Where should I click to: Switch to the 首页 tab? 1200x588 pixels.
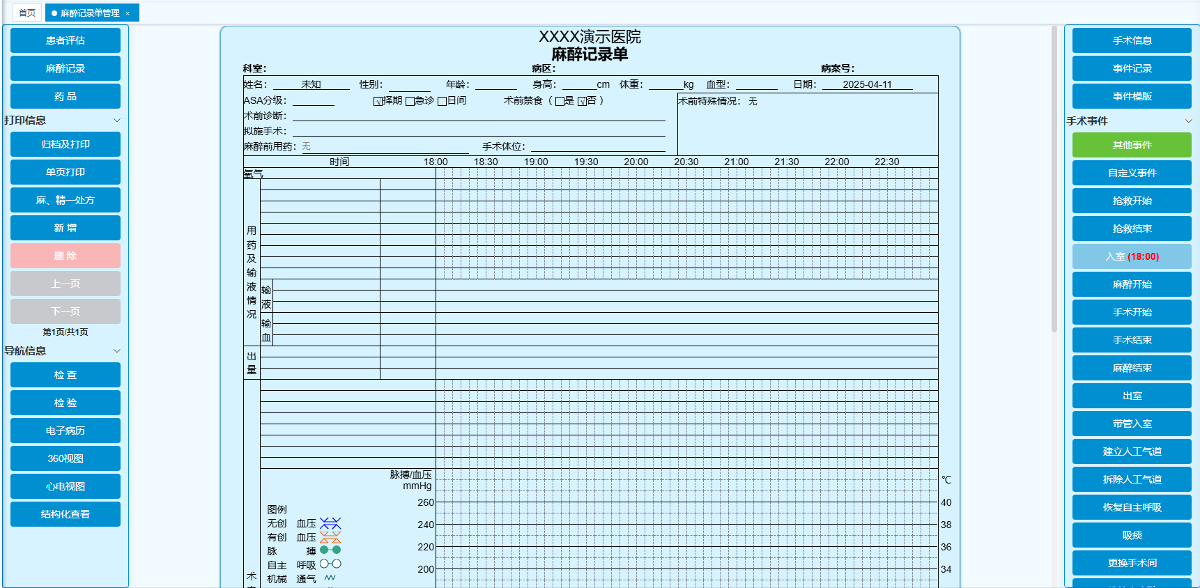(27, 13)
